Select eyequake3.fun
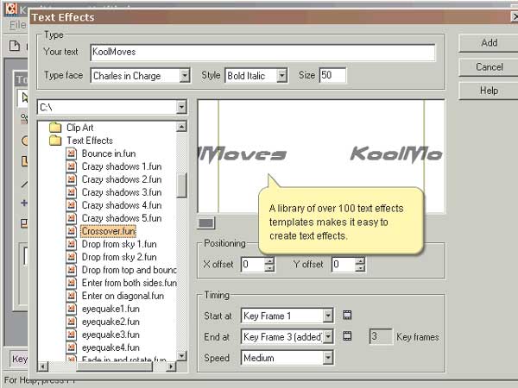This screenshot has width=518, height=388. [111, 335]
